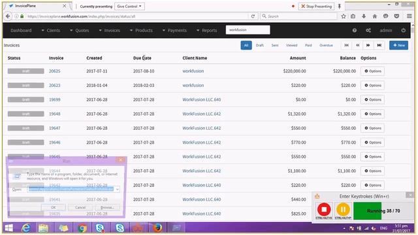Click Browse in the Run dialog
Viewport: 418px width, 235px height.
click(x=107, y=207)
